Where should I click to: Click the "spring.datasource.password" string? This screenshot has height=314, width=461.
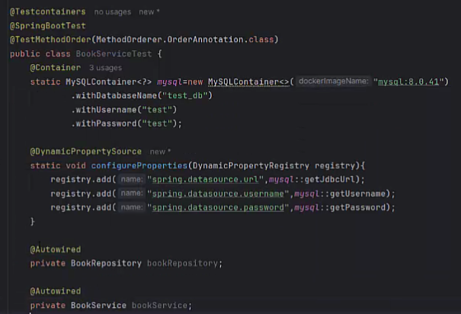[x=218, y=207]
